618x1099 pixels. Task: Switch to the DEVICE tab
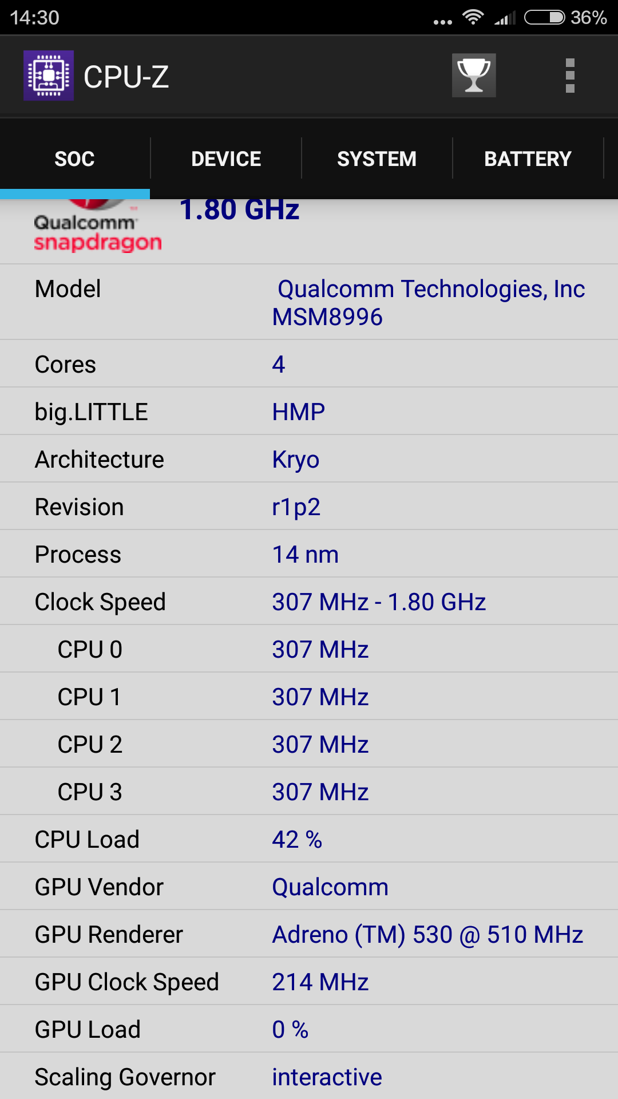226,159
